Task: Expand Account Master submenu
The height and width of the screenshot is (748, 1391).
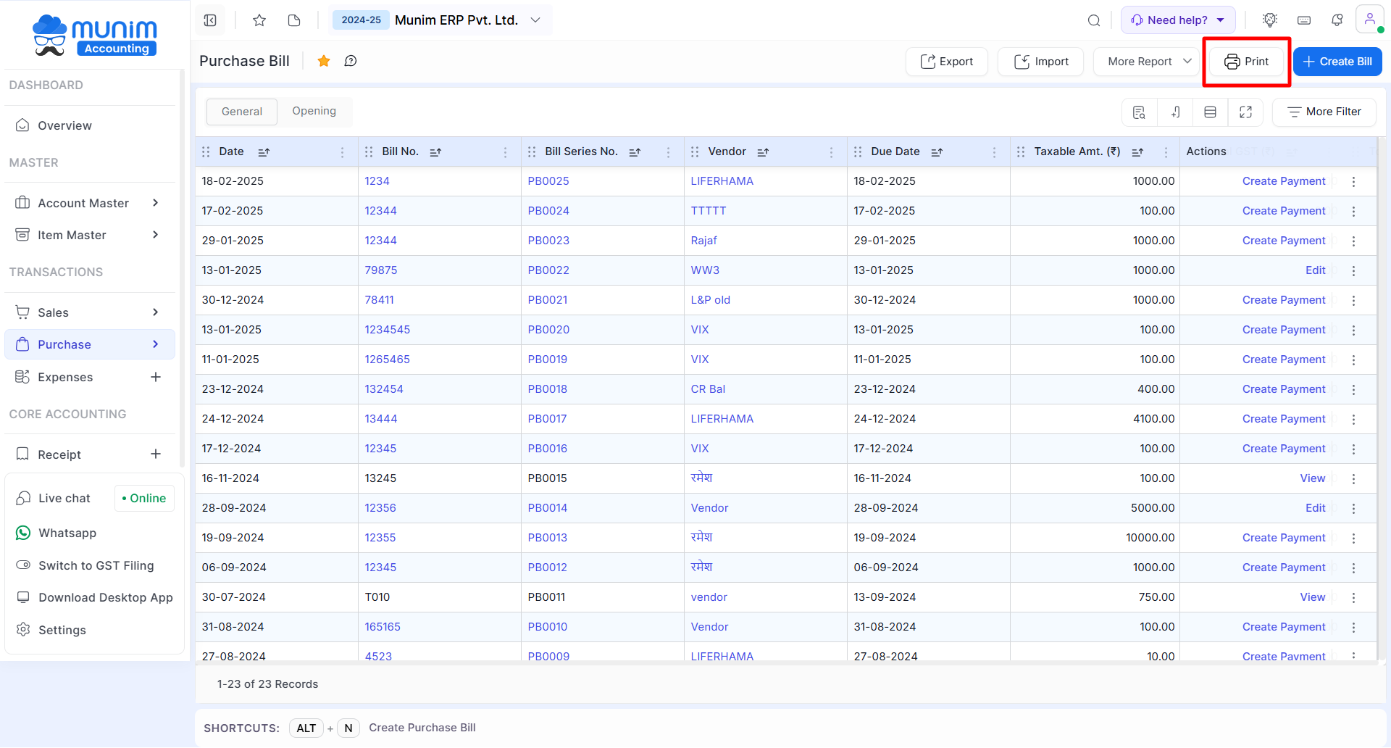Action: 155,203
